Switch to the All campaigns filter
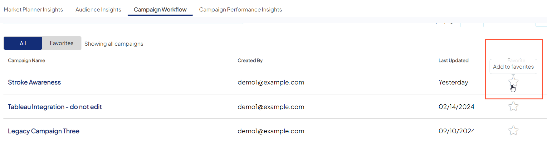 (23, 43)
